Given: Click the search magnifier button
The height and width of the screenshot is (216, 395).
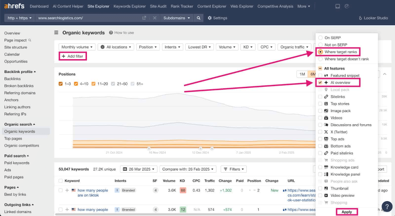Looking at the screenshot, I should pos(198,18).
